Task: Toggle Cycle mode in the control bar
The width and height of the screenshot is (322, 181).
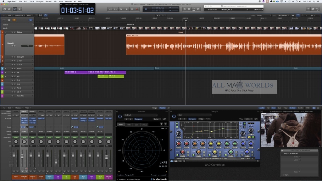Action: pyautogui.click(x=184, y=9)
